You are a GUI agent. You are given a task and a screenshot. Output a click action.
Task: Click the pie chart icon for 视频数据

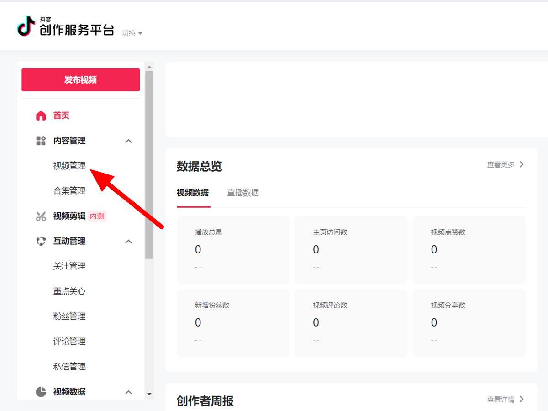pos(41,392)
